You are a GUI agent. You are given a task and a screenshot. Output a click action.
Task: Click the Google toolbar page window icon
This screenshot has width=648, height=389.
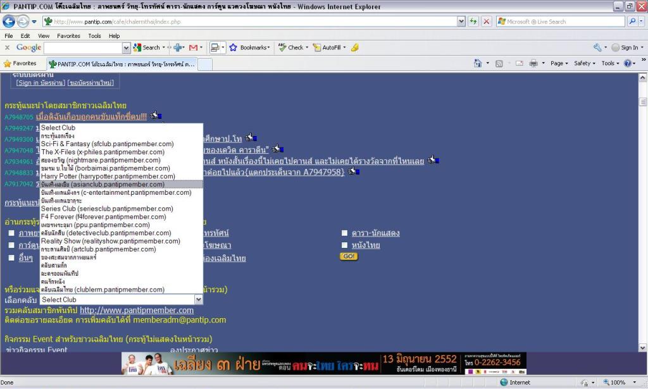click(x=215, y=47)
